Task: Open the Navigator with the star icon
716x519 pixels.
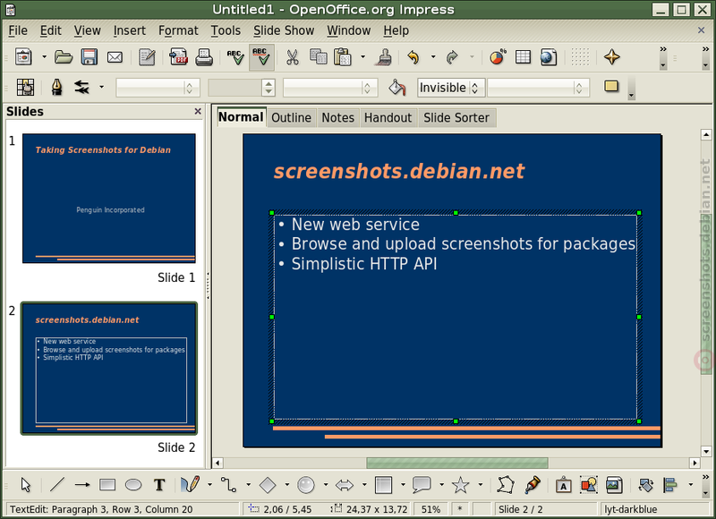Action: coord(612,57)
